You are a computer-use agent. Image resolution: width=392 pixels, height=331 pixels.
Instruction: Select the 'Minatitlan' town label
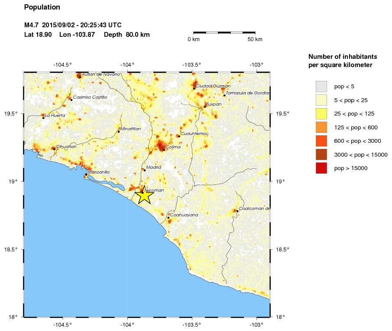130,129
